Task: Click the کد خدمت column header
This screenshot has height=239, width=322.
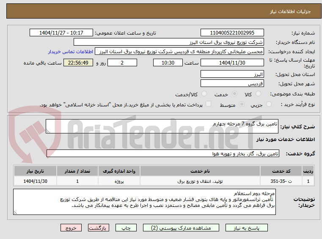Action: pos(281,171)
